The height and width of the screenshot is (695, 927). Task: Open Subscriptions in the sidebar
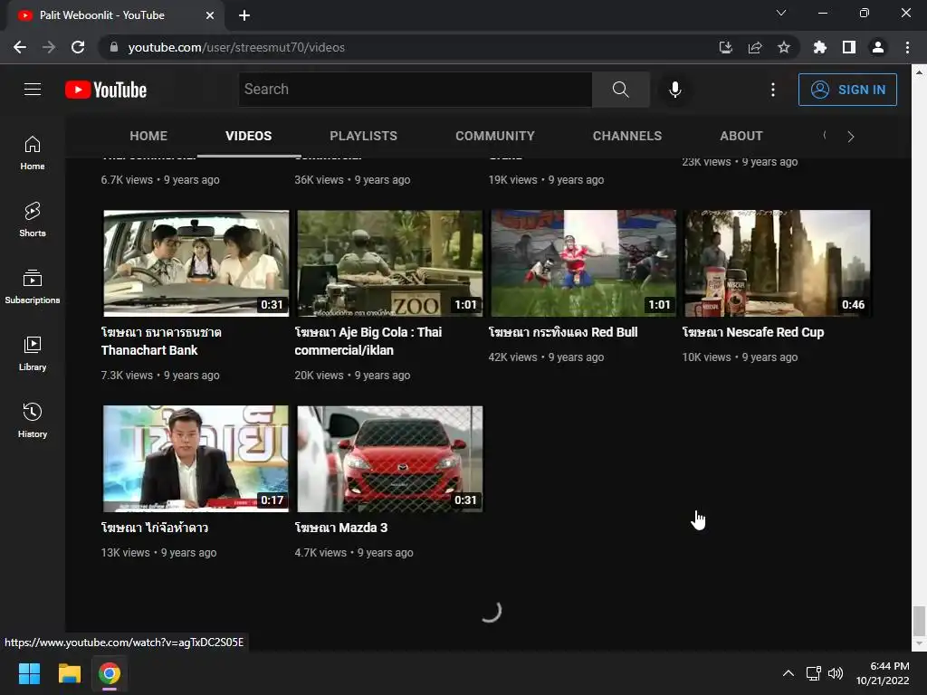pyautogui.click(x=33, y=287)
